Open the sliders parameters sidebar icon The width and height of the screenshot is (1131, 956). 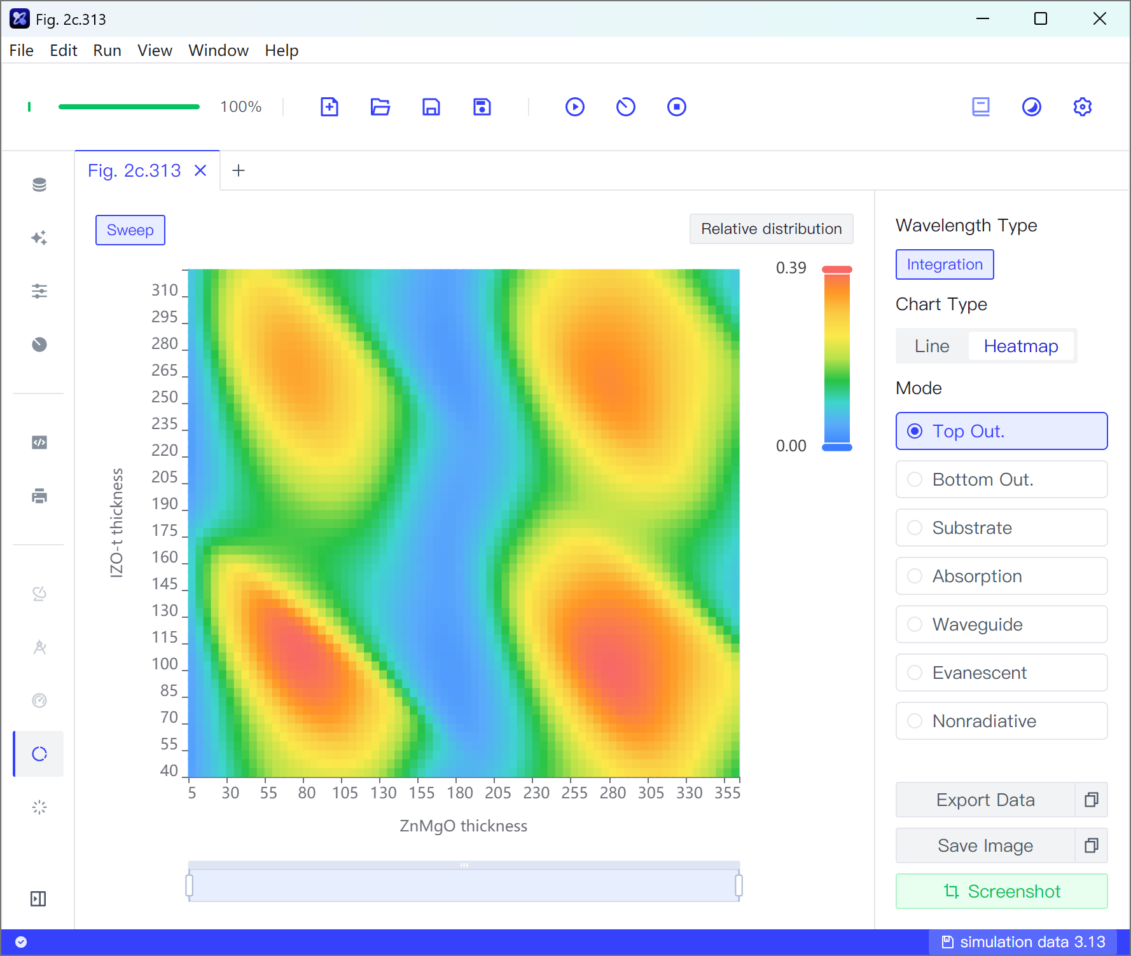[39, 291]
